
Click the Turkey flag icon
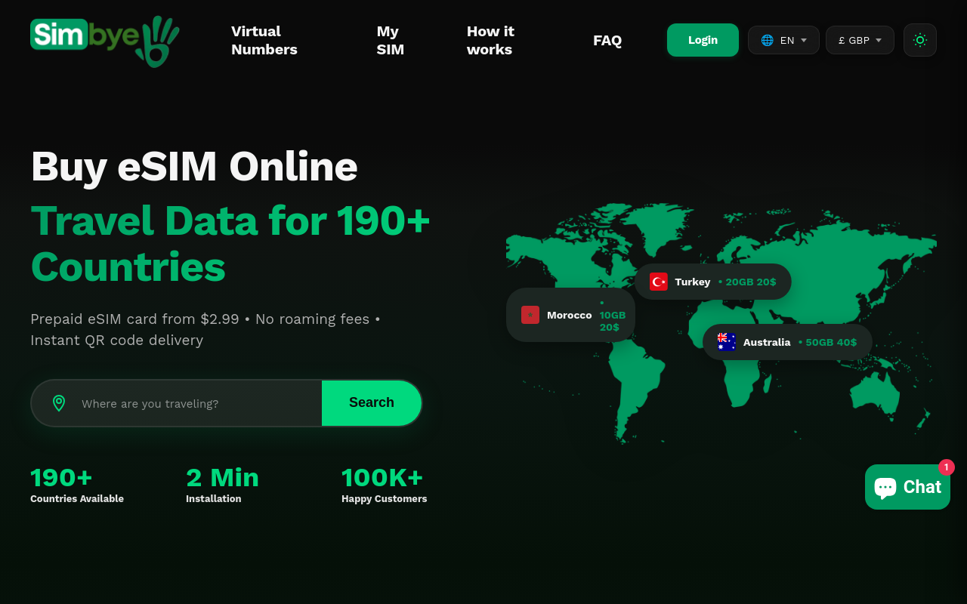658,282
